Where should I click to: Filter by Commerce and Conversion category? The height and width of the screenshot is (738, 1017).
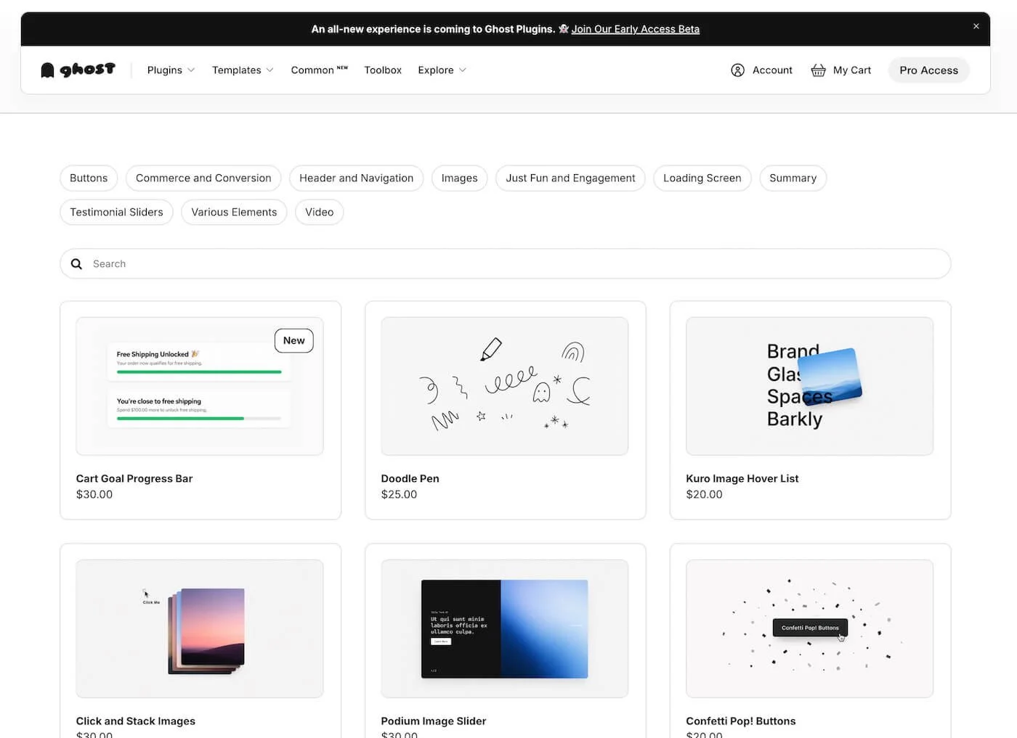(203, 178)
